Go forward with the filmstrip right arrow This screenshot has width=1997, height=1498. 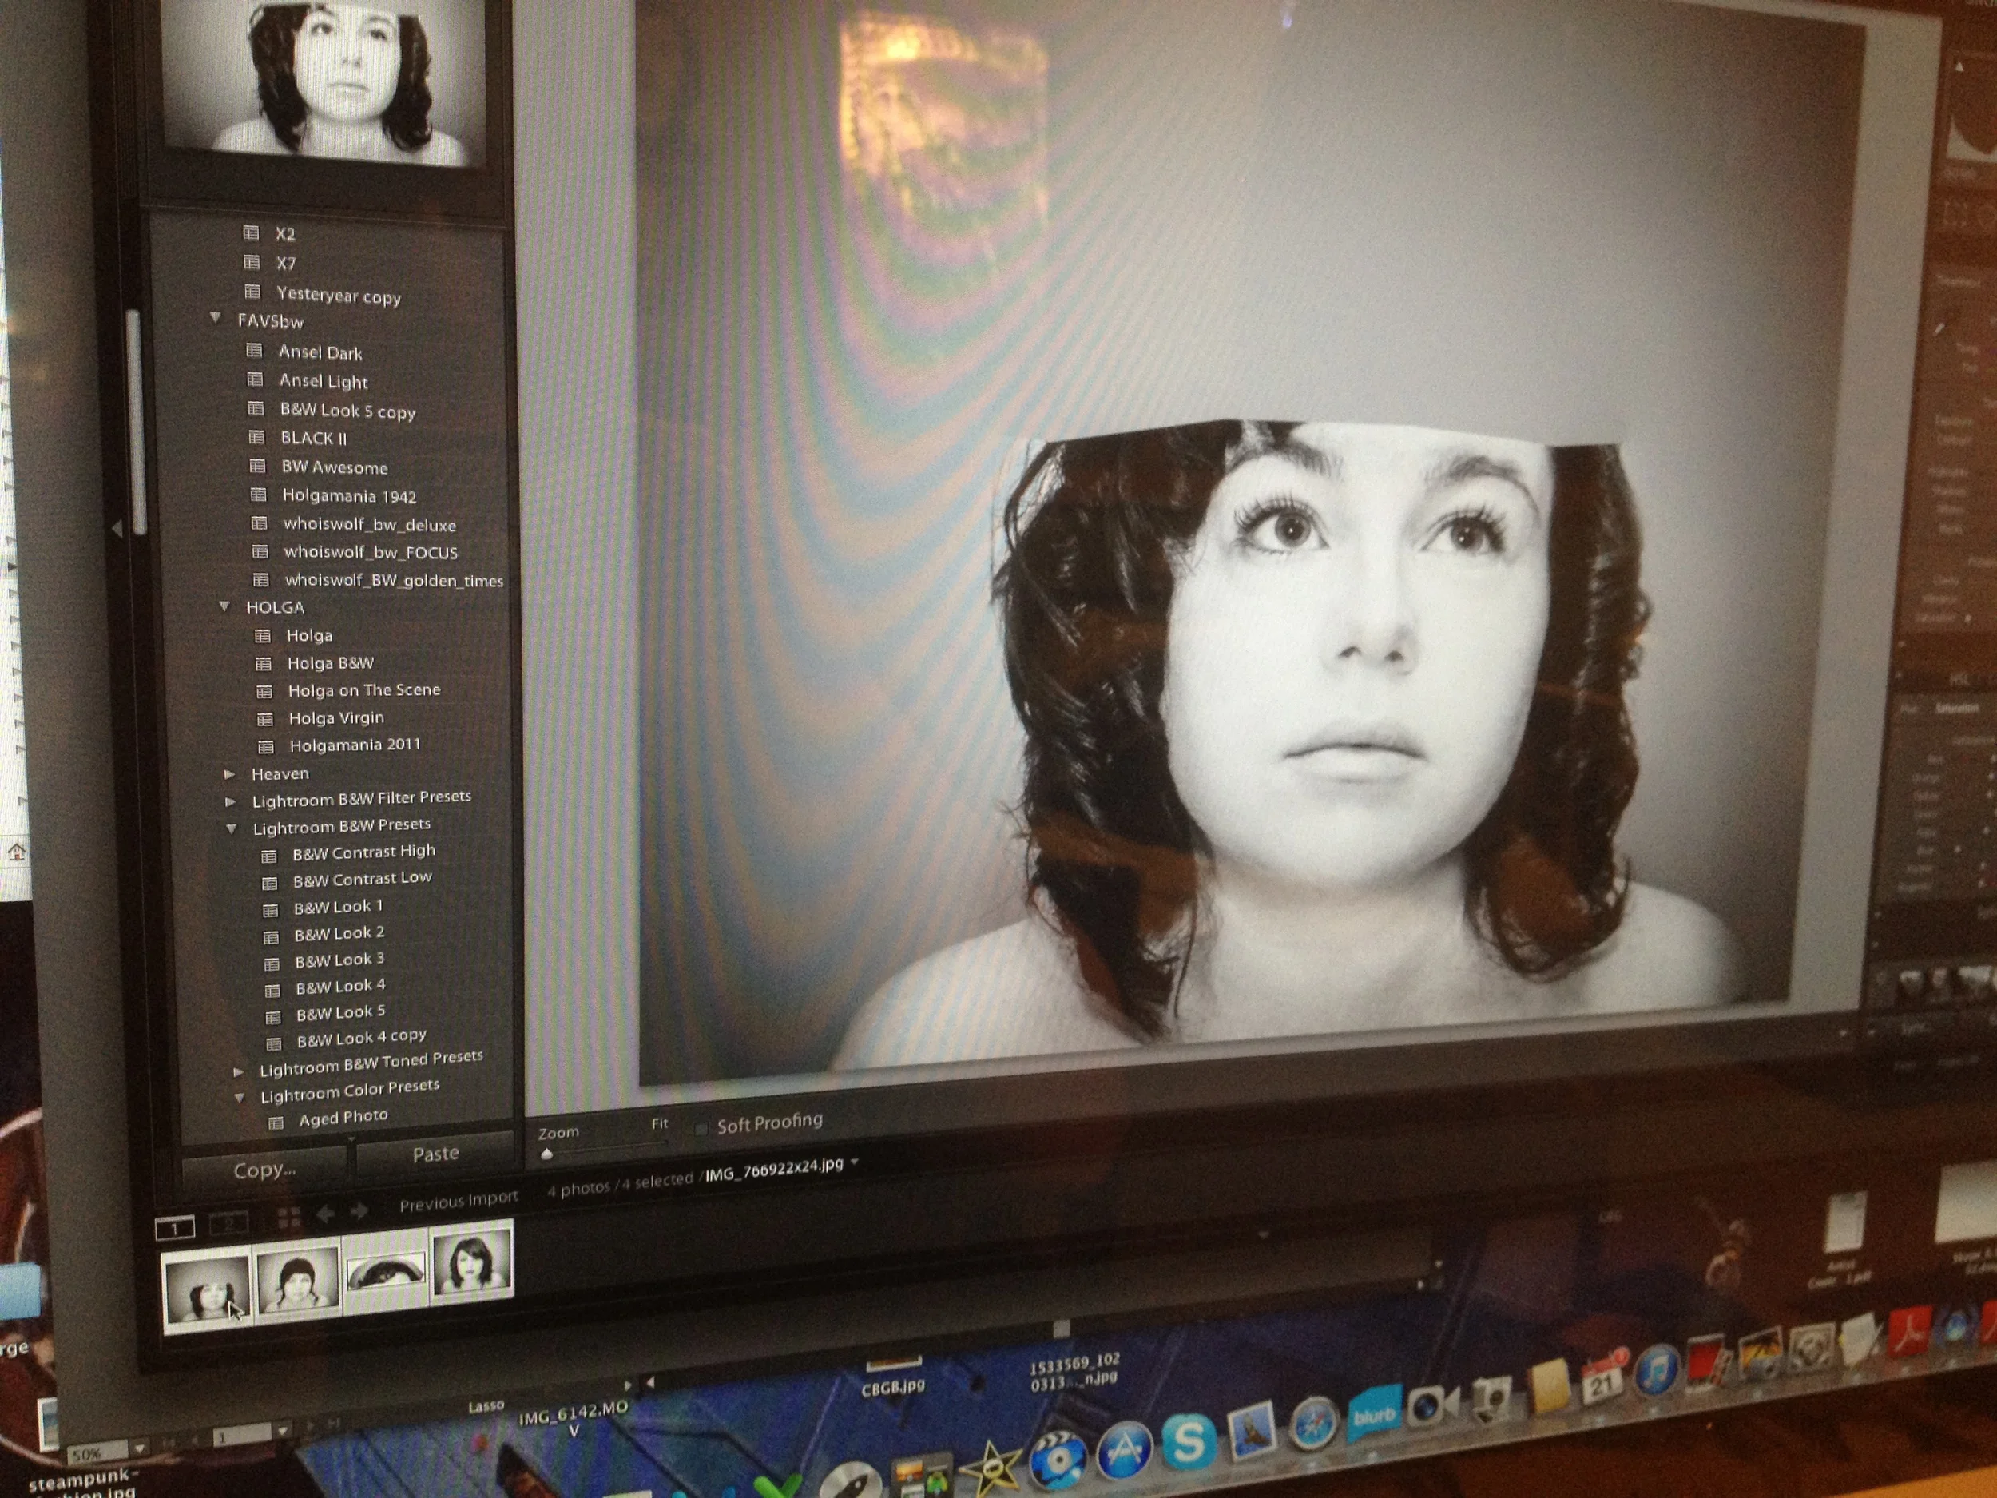coord(359,1211)
